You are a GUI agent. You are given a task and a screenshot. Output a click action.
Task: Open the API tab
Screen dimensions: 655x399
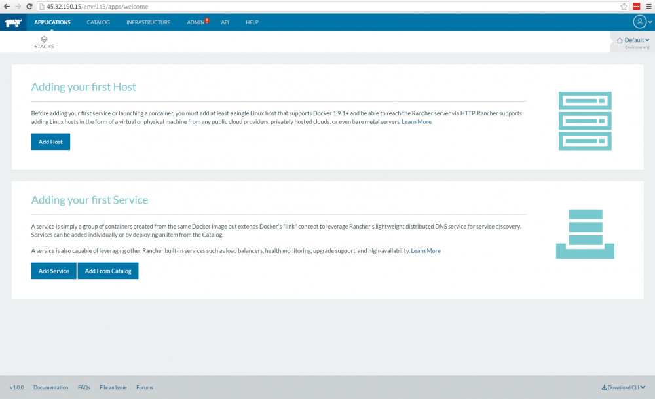click(225, 22)
